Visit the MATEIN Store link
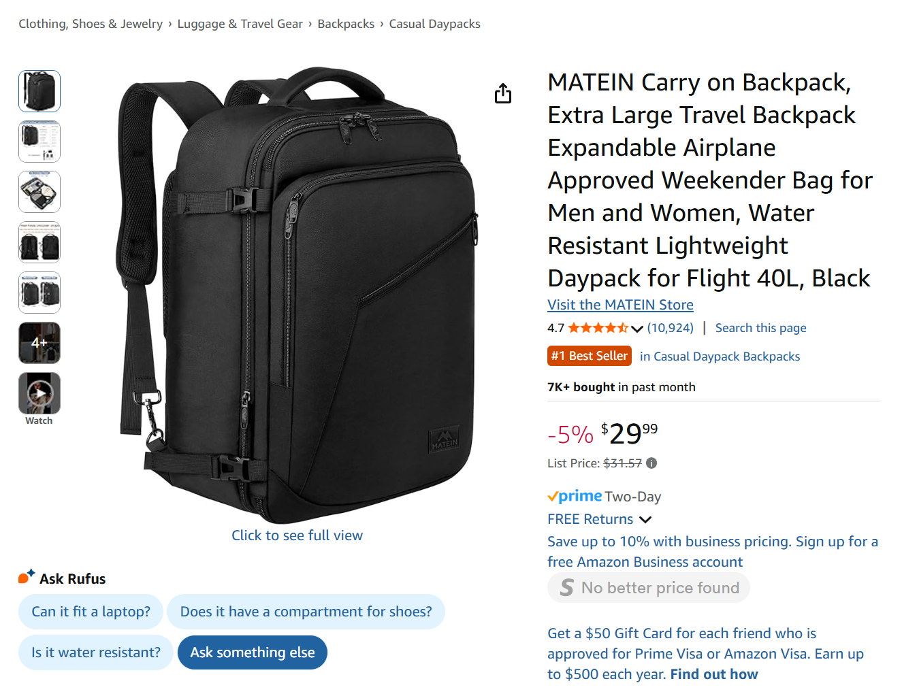The height and width of the screenshot is (696, 902). (619, 304)
